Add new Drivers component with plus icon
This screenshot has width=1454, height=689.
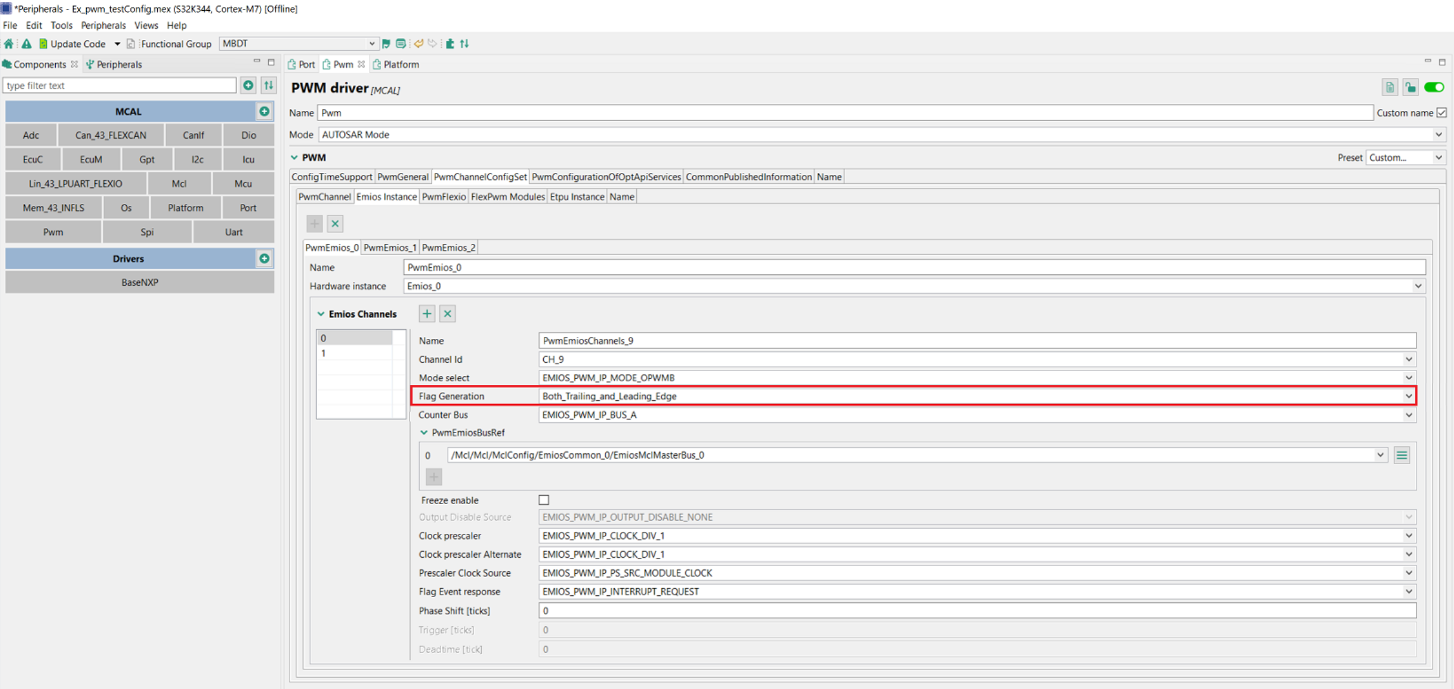pos(264,258)
